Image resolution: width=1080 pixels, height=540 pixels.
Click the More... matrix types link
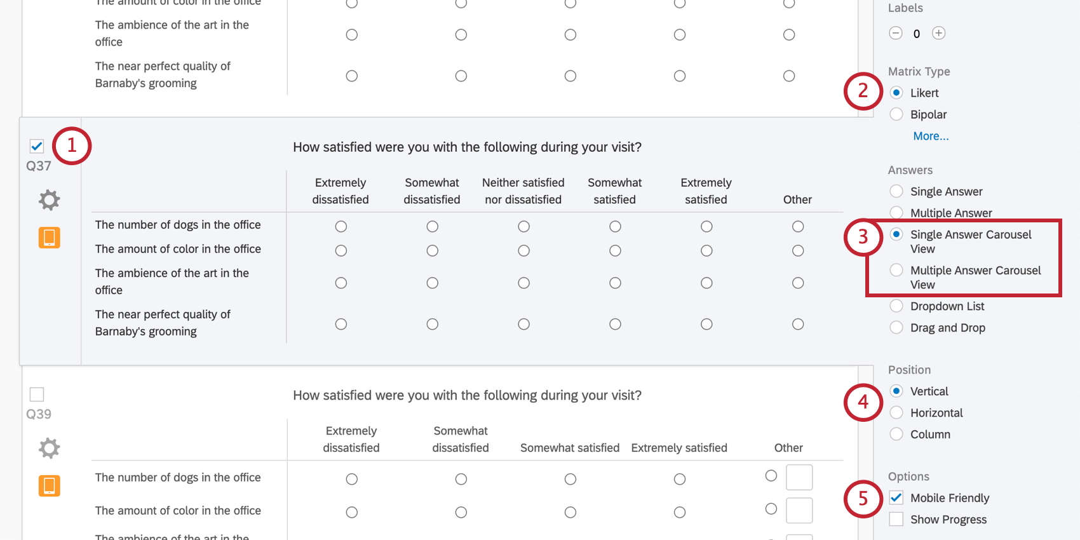pyautogui.click(x=931, y=136)
